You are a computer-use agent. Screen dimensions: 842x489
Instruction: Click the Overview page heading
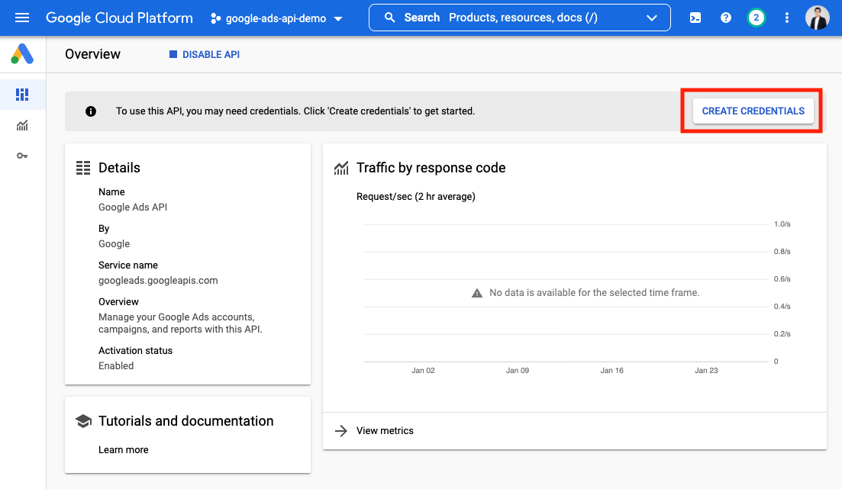(93, 54)
